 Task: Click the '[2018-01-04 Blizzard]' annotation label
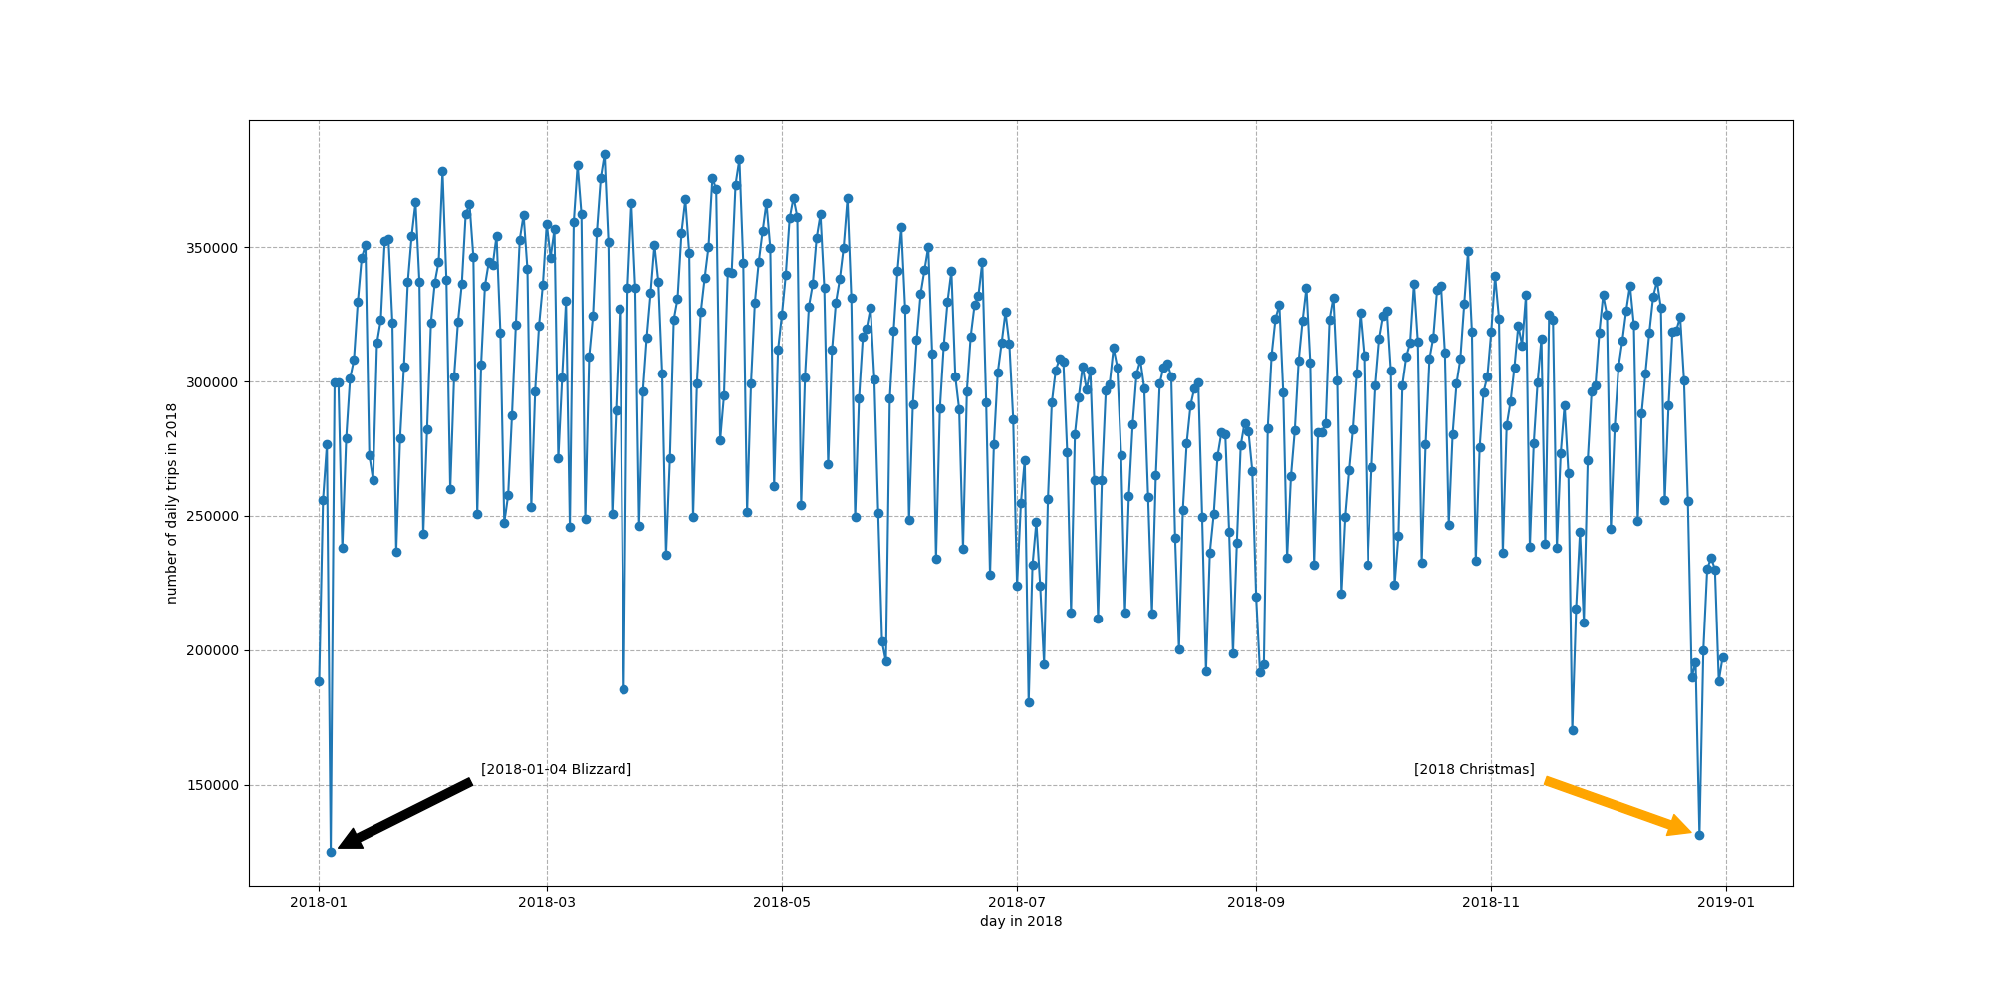[556, 769]
